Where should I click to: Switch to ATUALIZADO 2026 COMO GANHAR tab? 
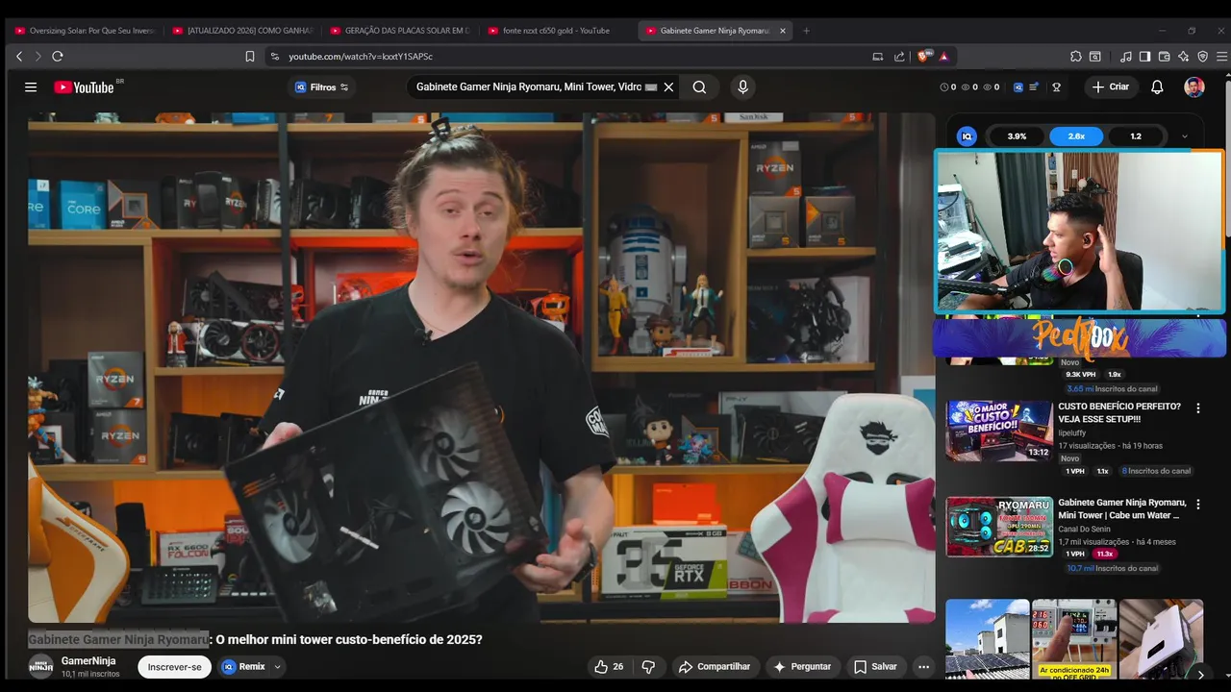[241, 31]
